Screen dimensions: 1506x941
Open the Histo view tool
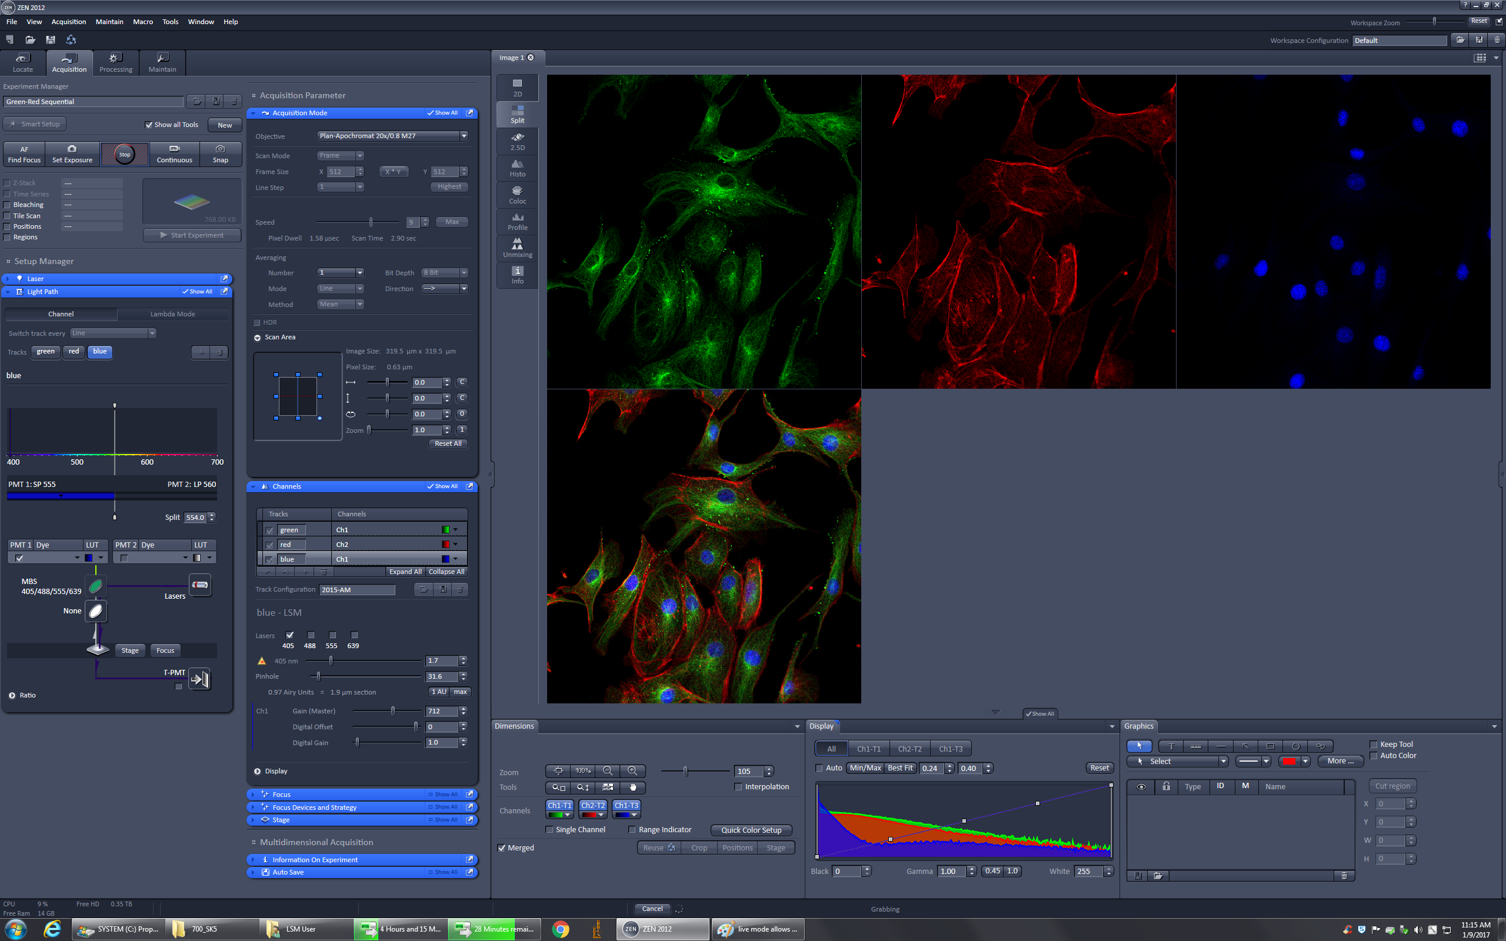pos(517,168)
